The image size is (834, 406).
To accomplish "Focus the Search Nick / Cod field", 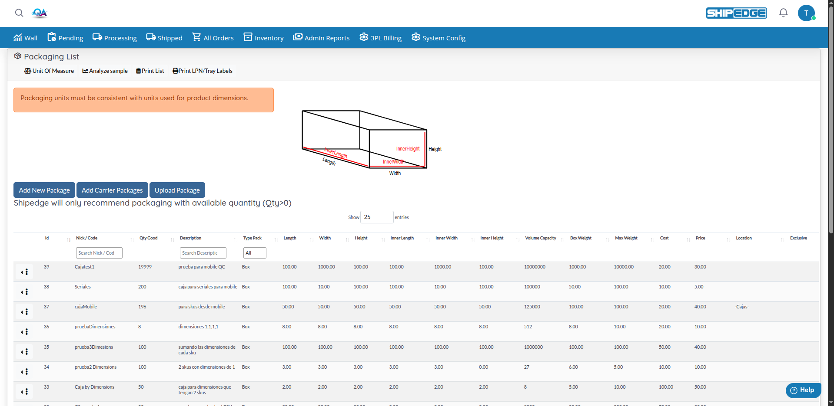I will 99,253.
